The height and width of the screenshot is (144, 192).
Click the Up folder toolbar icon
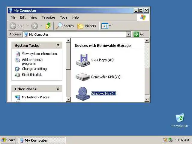pos(48,26)
